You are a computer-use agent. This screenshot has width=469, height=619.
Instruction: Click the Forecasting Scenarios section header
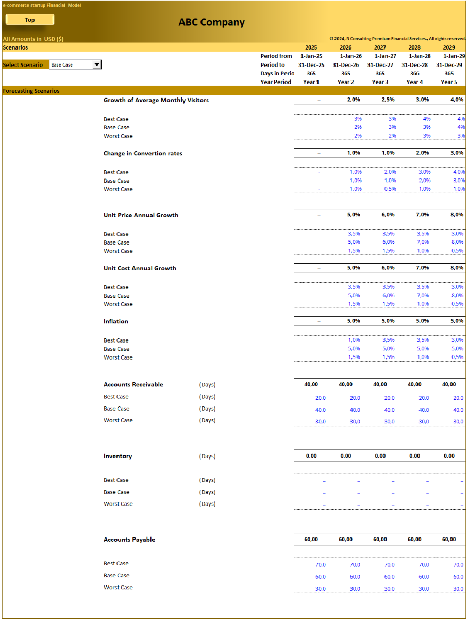pyautogui.click(x=31, y=91)
